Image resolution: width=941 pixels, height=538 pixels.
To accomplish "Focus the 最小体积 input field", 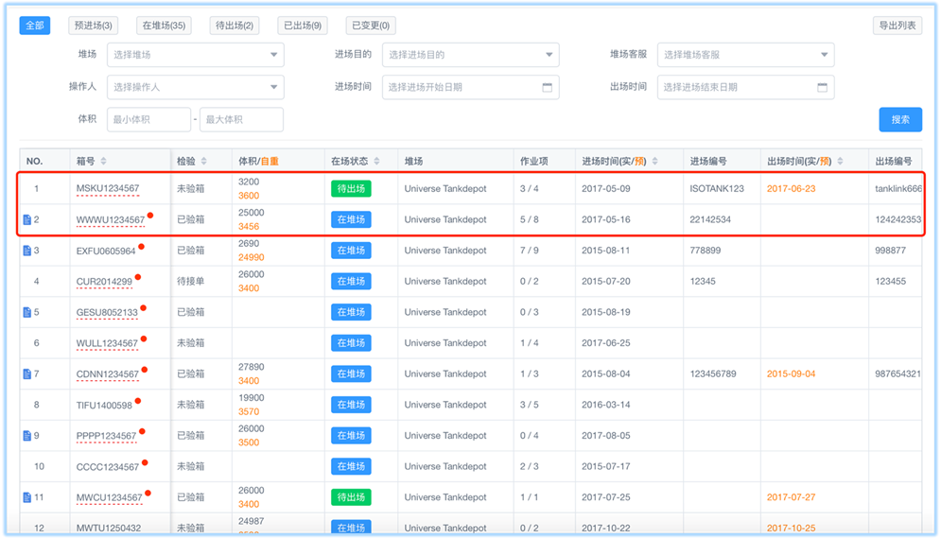I will point(148,119).
